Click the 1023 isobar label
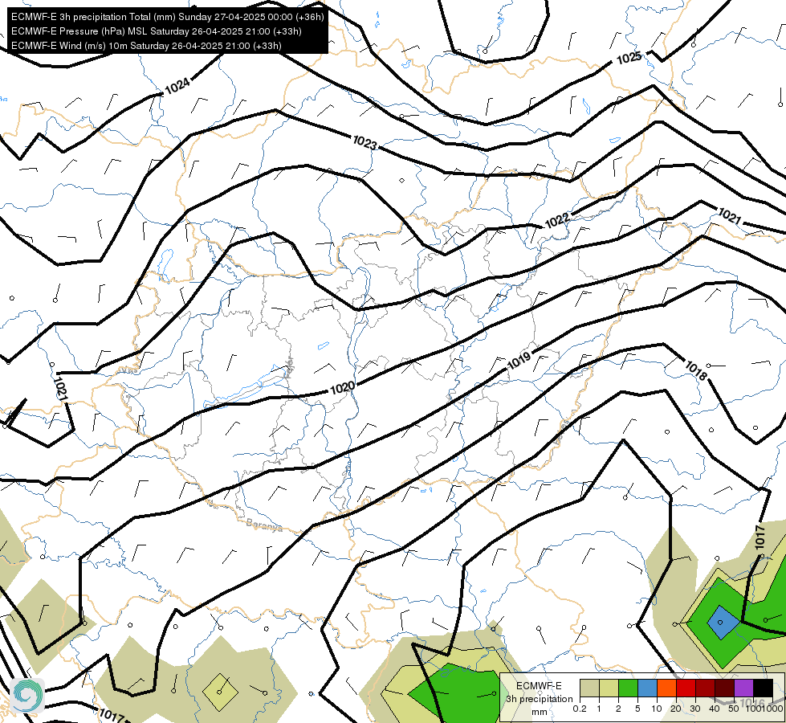The image size is (786, 723). [x=364, y=142]
